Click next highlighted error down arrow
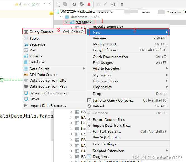This screenshot has width=186, height=162. click(50, 4)
